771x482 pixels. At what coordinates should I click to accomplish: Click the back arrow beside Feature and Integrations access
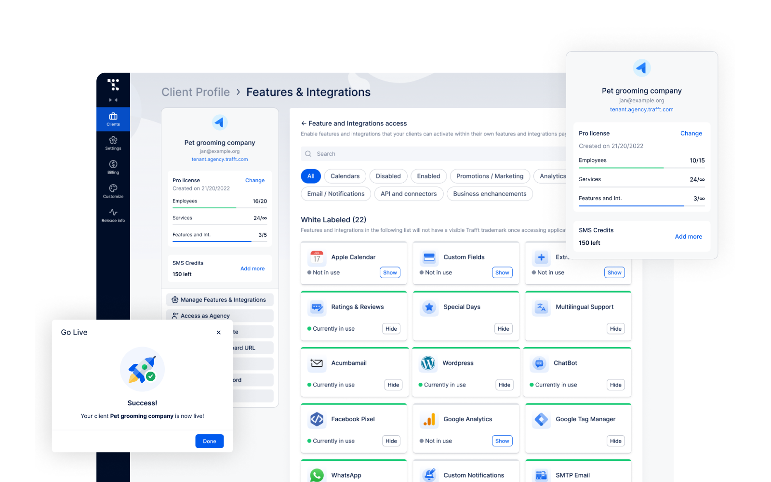tap(304, 123)
